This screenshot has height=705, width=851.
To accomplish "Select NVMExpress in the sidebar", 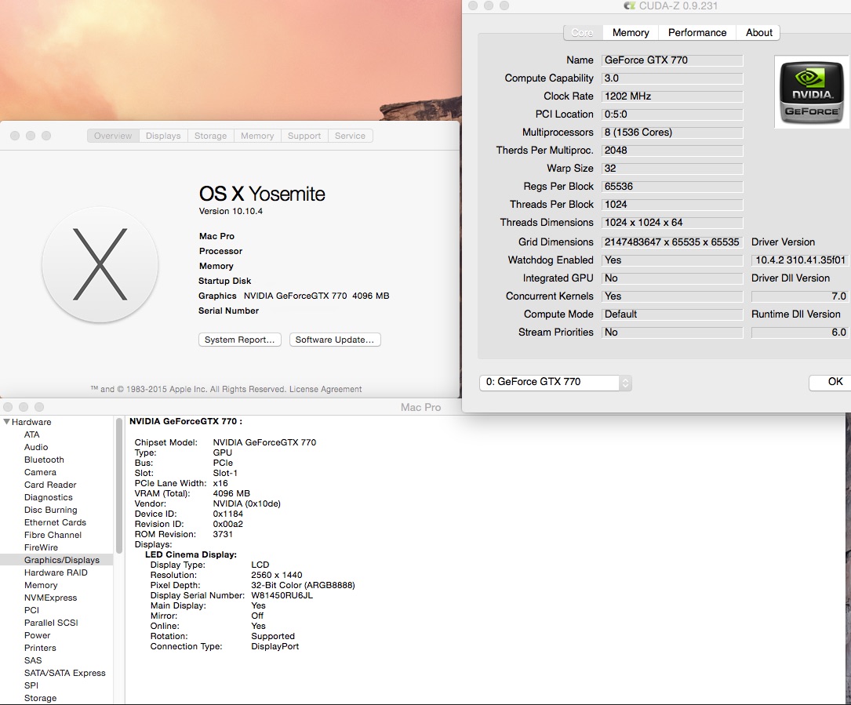I will [50, 598].
